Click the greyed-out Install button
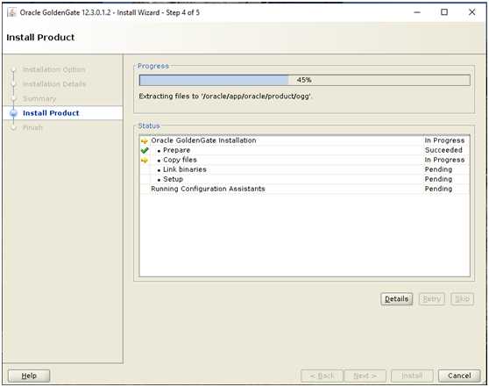 pyautogui.click(x=412, y=376)
